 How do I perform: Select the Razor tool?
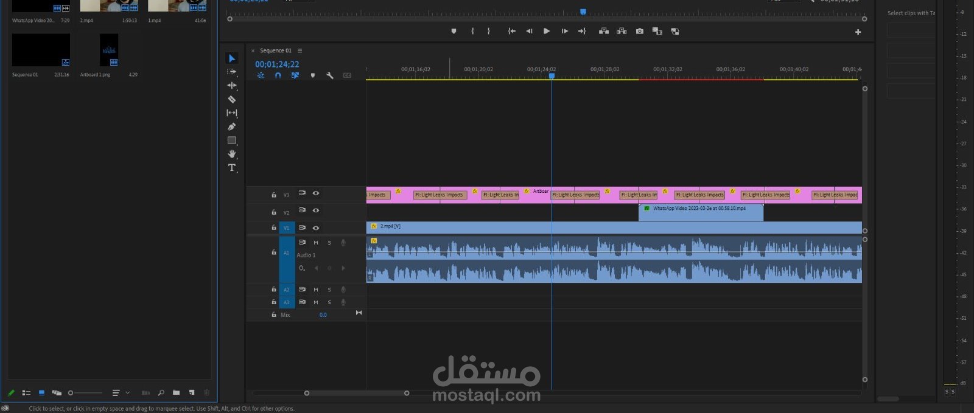click(232, 99)
